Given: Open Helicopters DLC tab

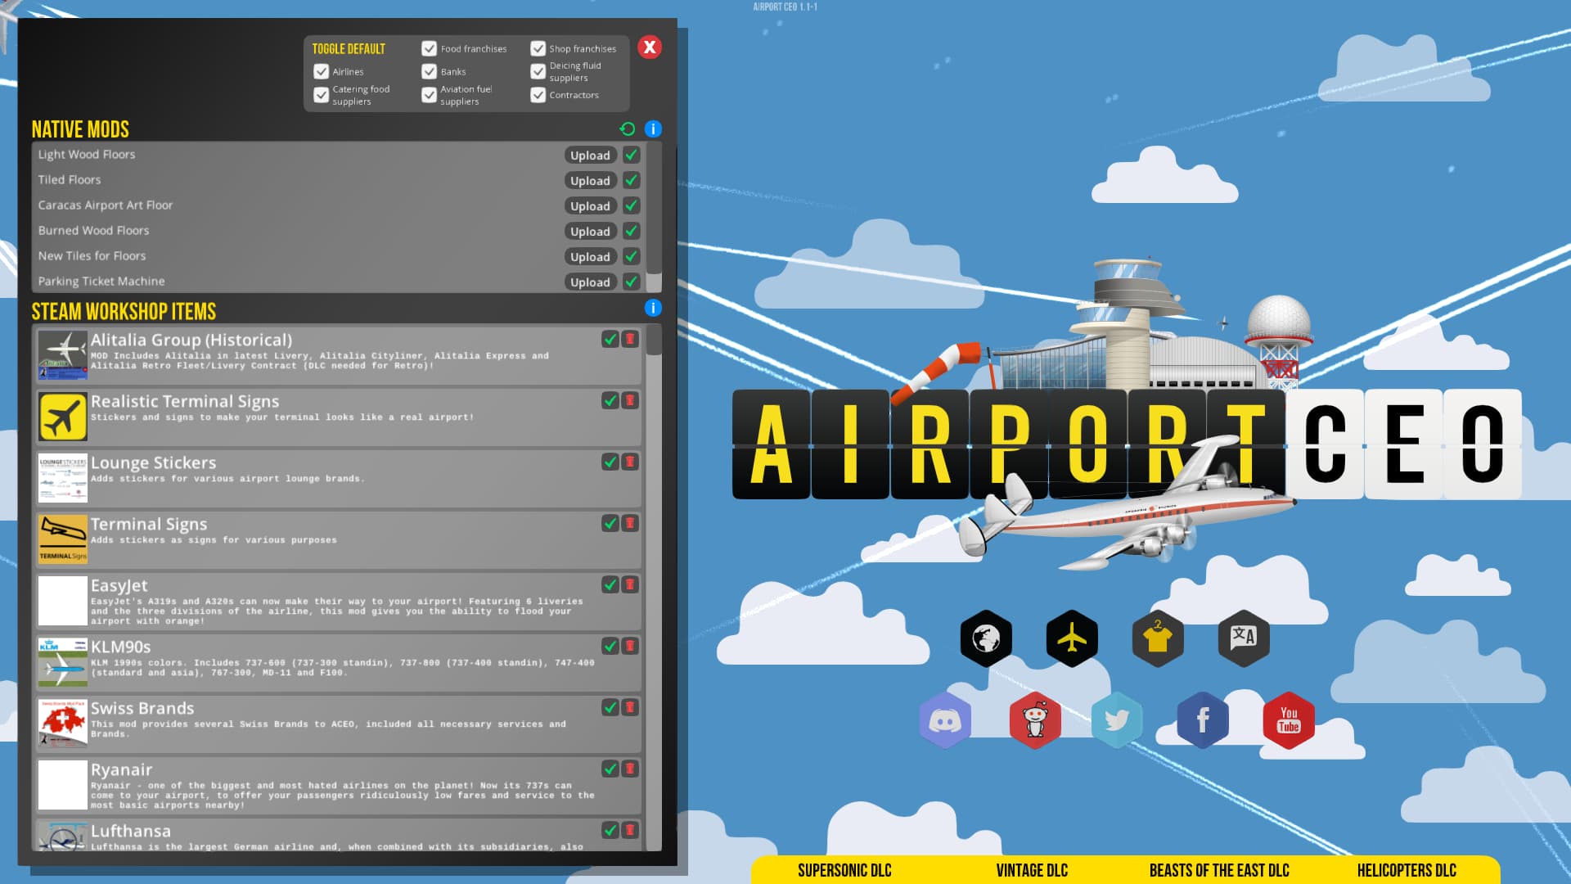Looking at the screenshot, I should (1407, 870).
